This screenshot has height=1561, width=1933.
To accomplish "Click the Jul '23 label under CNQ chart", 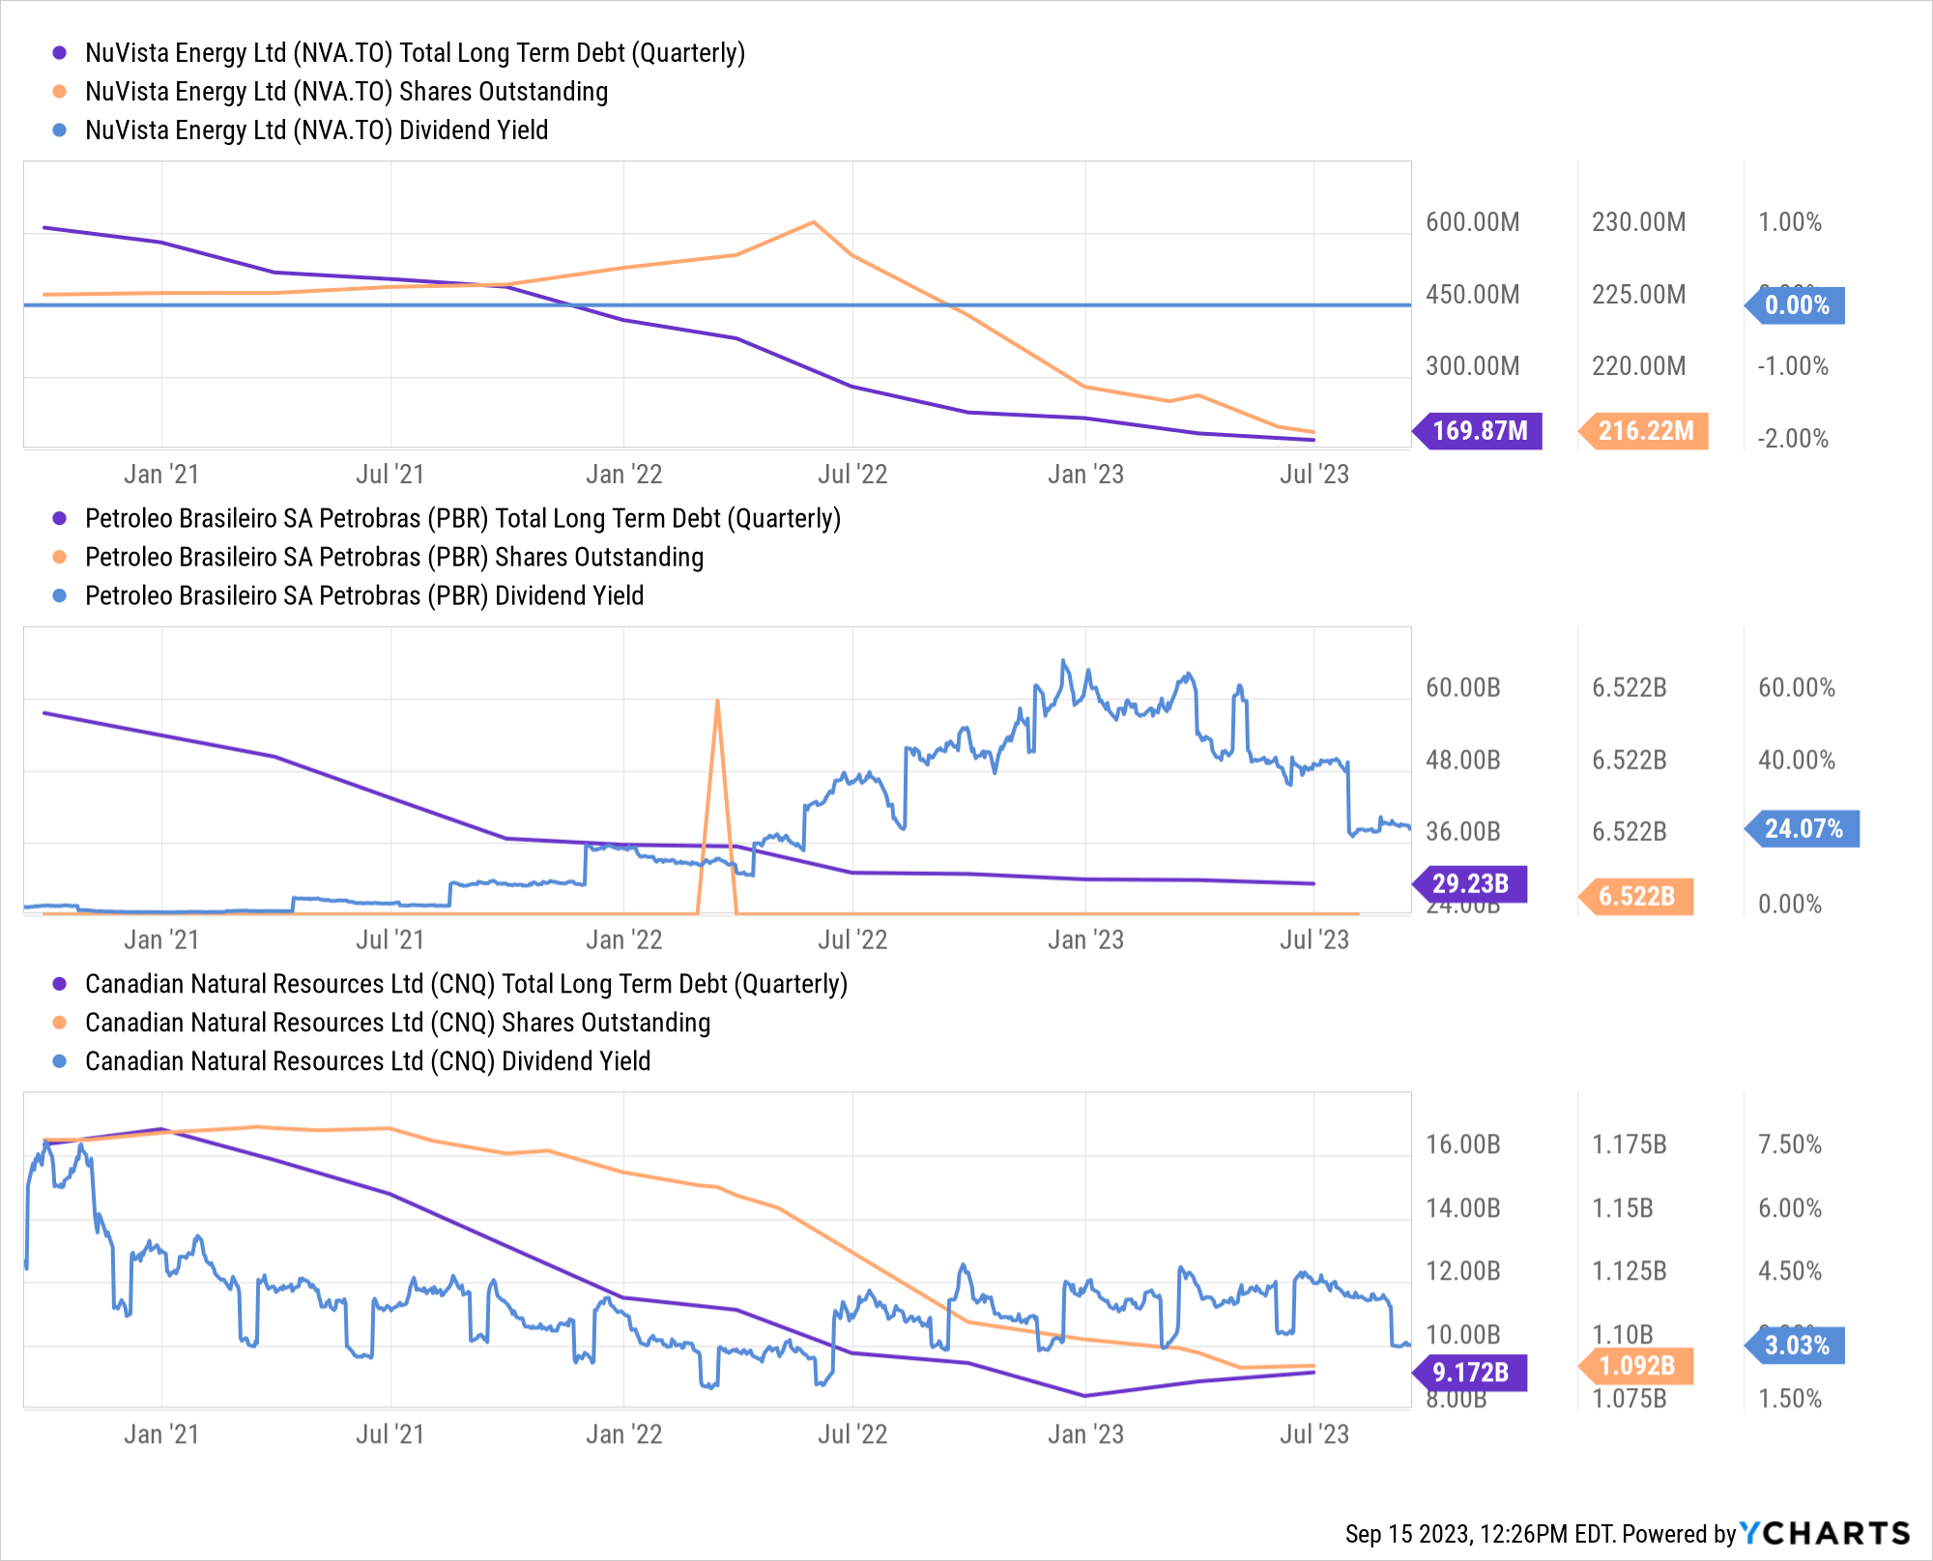I will 1313,1434.
